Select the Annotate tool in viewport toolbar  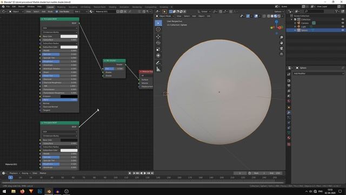[x=158, y=63]
